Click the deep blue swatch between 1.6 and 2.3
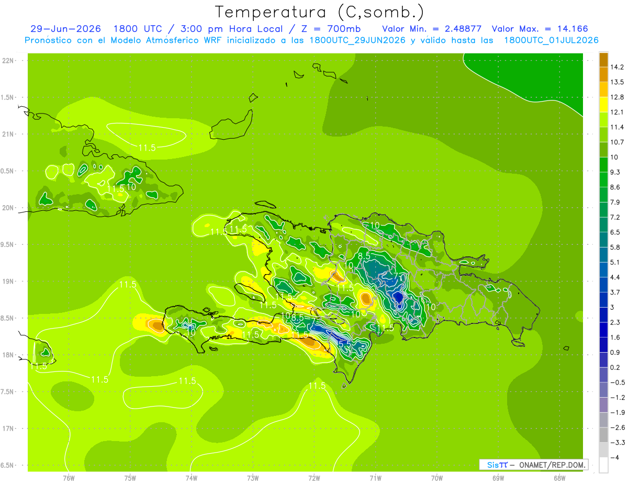This screenshot has height=485, width=628. coord(603,330)
